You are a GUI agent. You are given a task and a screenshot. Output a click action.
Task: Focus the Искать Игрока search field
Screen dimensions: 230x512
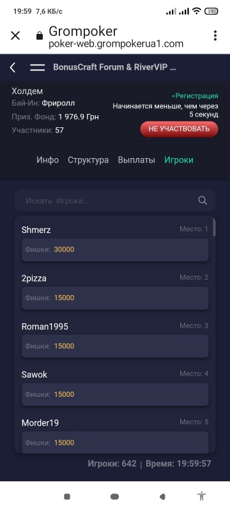(115, 200)
